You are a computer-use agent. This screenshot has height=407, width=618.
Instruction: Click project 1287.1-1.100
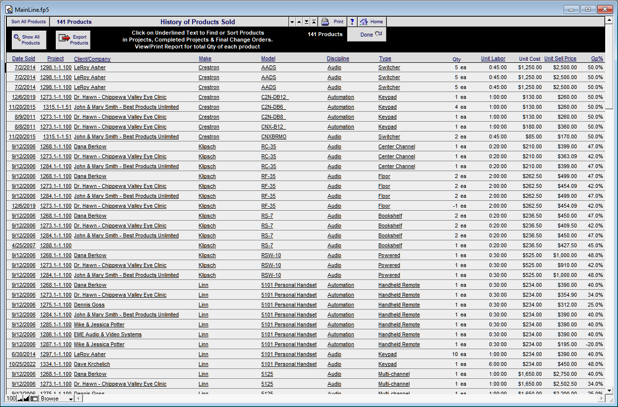tap(56, 344)
